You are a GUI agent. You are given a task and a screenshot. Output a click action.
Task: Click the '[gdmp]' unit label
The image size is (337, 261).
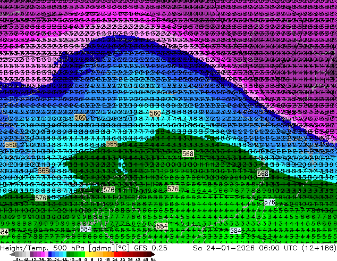tap(102, 248)
